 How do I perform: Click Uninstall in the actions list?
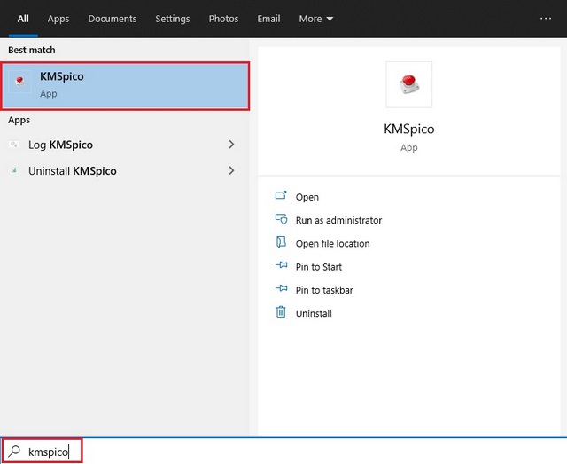click(314, 313)
